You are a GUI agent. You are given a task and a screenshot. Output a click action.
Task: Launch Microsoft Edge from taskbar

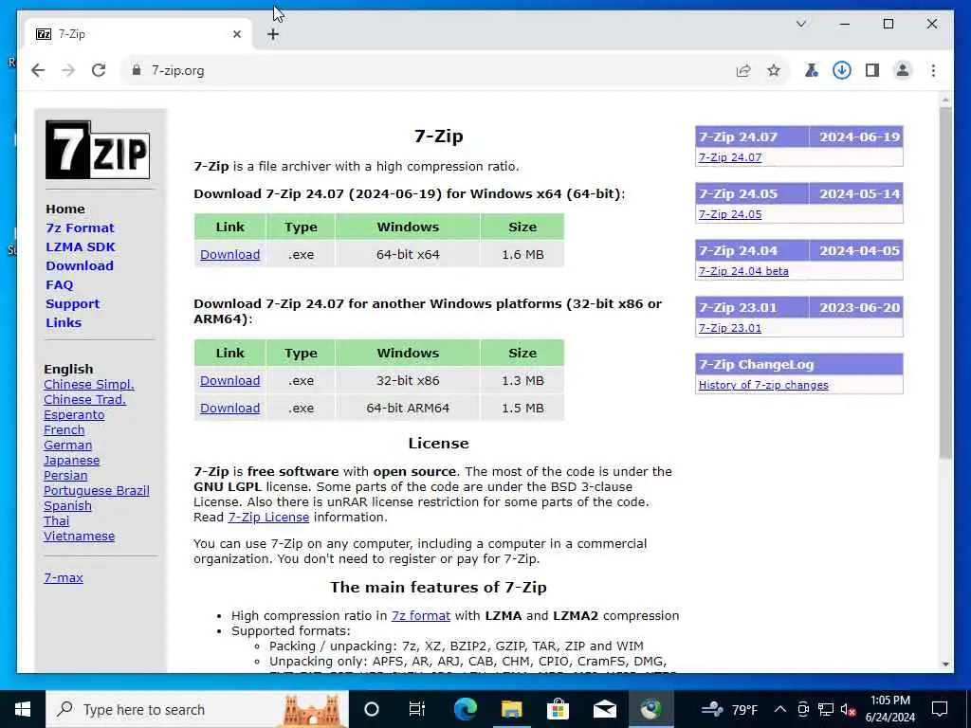tap(465, 709)
